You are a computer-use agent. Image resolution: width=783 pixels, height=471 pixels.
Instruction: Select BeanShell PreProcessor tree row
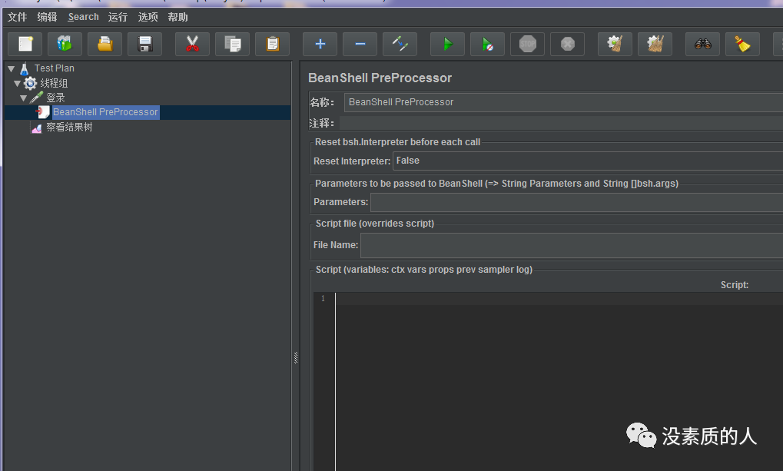pos(148,112)
